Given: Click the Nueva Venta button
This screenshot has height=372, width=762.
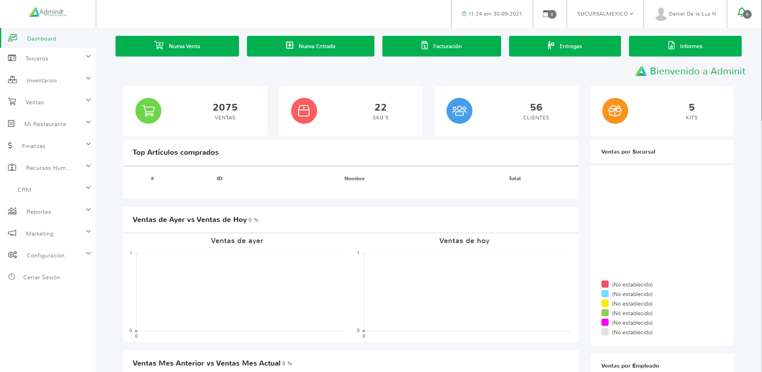Looking at the screenshot, I should (x=177, y=46).
